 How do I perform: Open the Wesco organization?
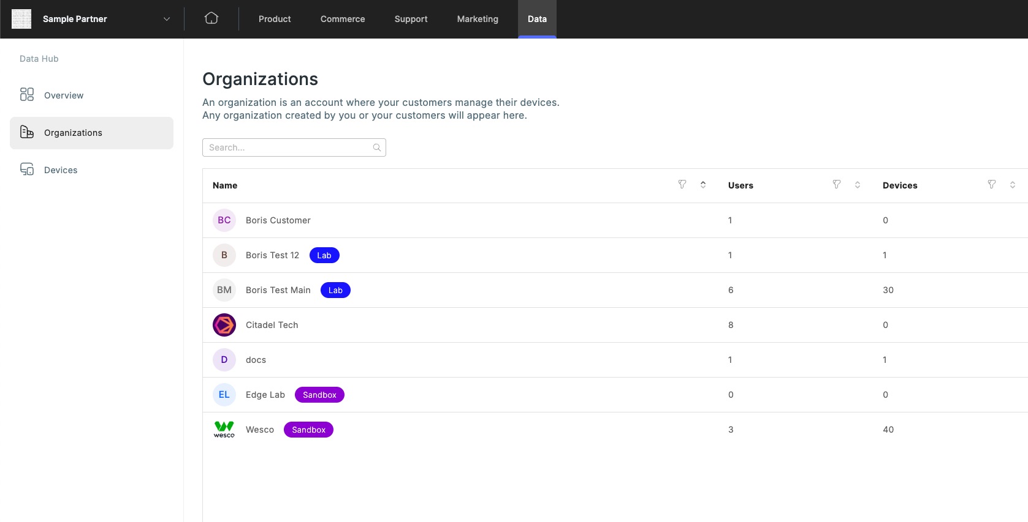(x=260, y=430)
